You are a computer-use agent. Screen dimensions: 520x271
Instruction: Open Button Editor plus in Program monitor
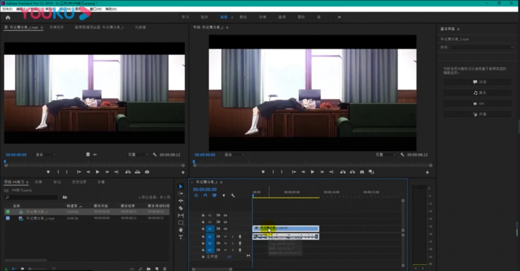[x=427, y=172]
